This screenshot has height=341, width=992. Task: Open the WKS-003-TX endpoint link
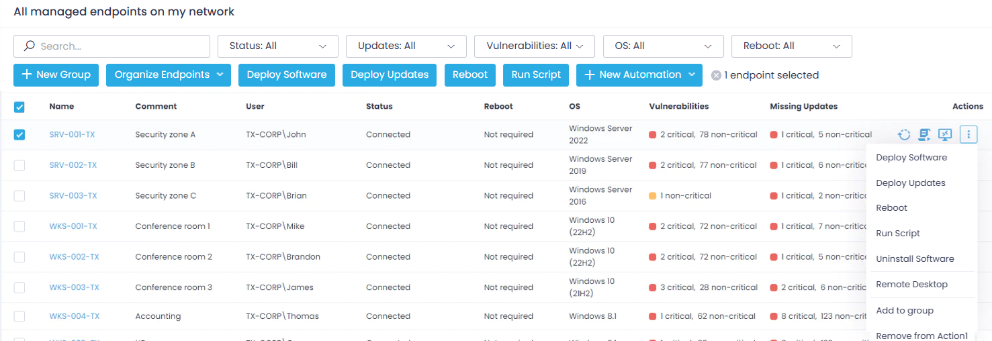[74, 287]
